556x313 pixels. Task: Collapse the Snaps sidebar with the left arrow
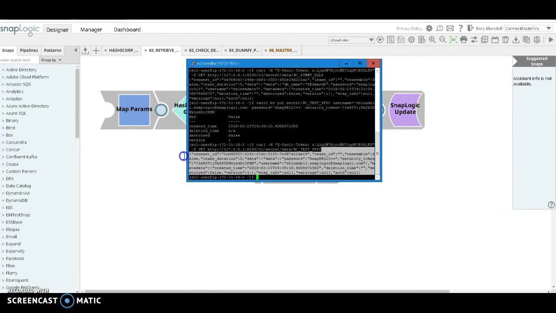[76, 50]
